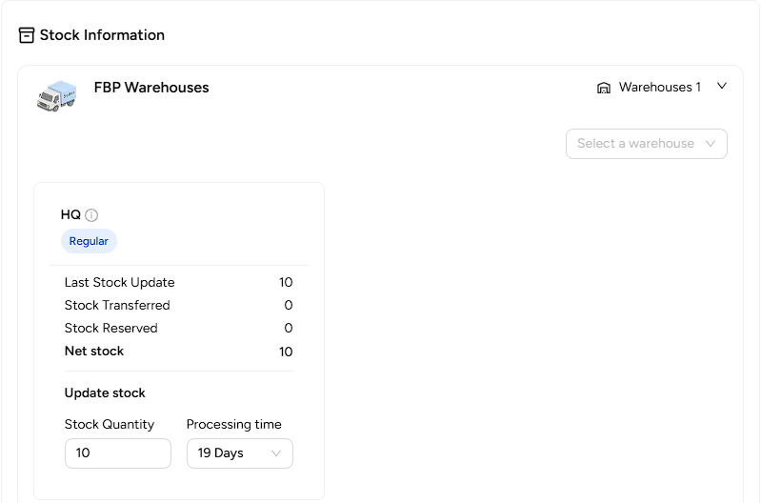Click the Stock Information heading
This screenshot has height=503, width=761.
pyautogui.click(x=102, y=35)
